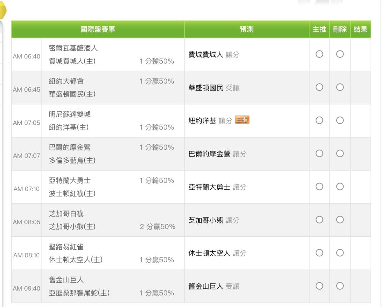
Task: Click the AM 07:07 game time
Action: point(26,156)
